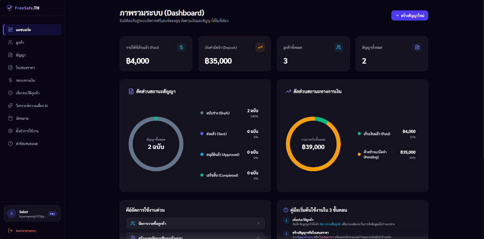This screenshot has height=239, width=484.
Task: Open Send Feedback (ส่งข้อเสนอแนะ) in the sidebar
Action: tap(32, 143)
